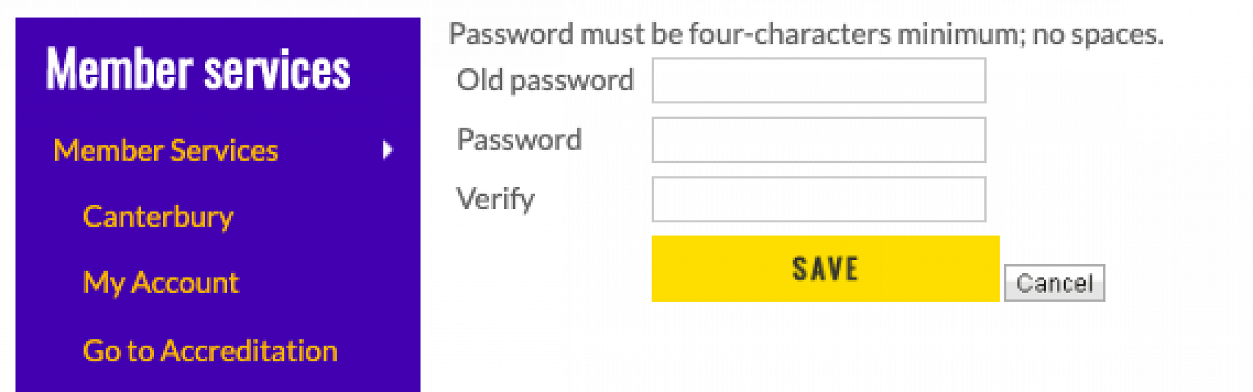Cancel the password change
The image size is (1253, 392).
coord(1054,283)
